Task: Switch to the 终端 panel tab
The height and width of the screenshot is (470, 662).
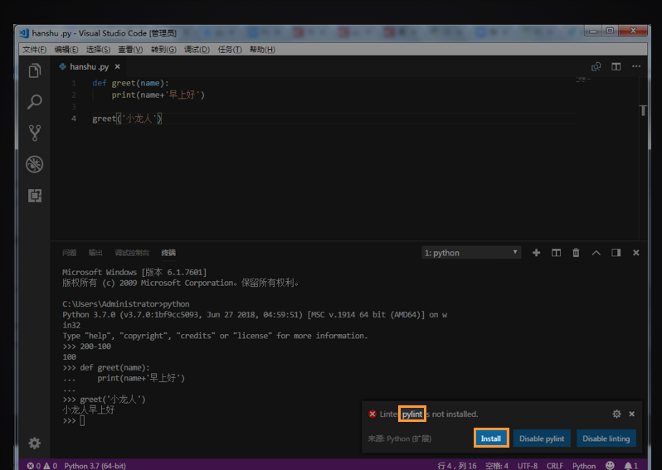Action: [x=168, y=253]
